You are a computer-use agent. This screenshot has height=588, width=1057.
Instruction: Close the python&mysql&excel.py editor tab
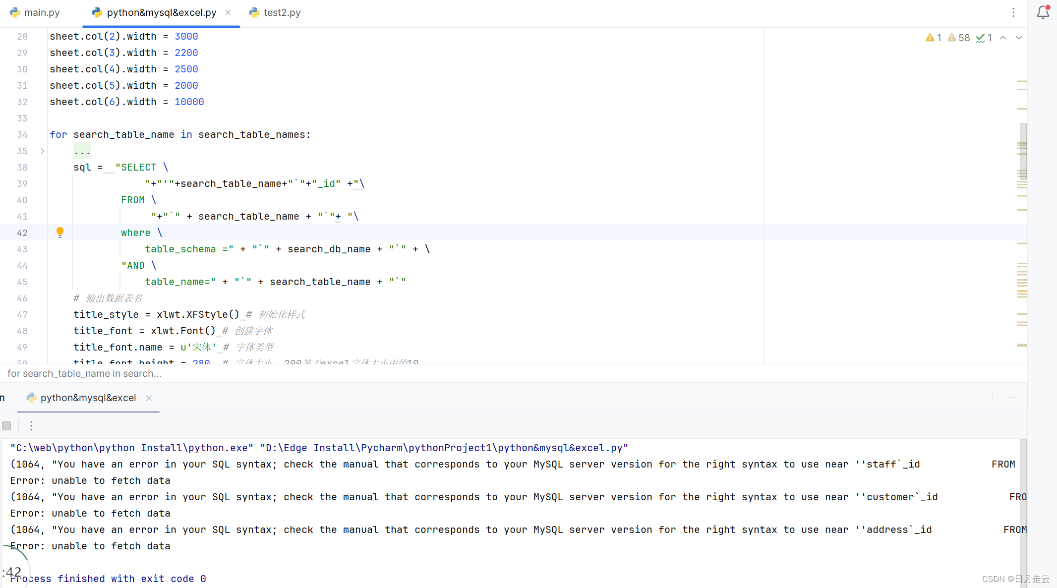(228, 12)
